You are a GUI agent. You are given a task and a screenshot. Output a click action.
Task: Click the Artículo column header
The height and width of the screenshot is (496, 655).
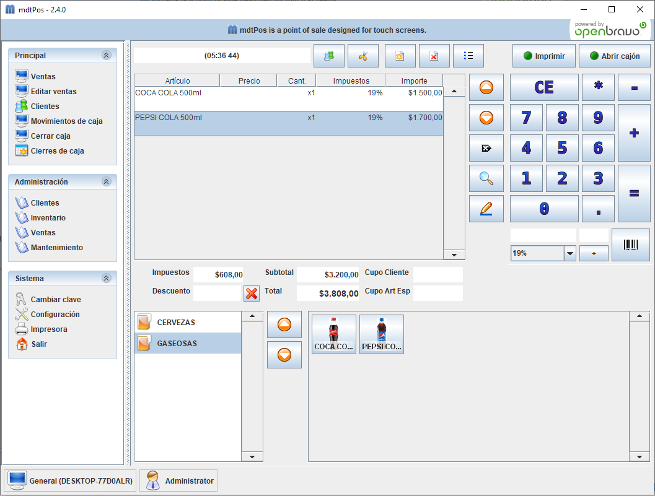pos(177,80)
